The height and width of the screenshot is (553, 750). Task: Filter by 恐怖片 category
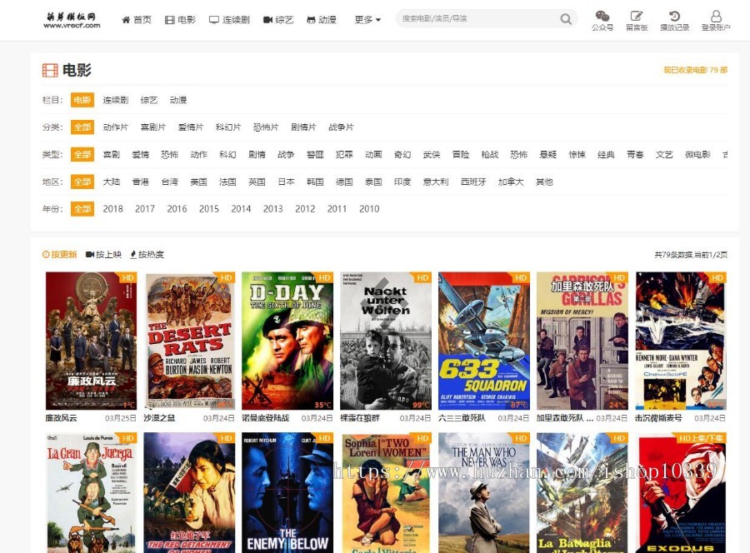266,127
